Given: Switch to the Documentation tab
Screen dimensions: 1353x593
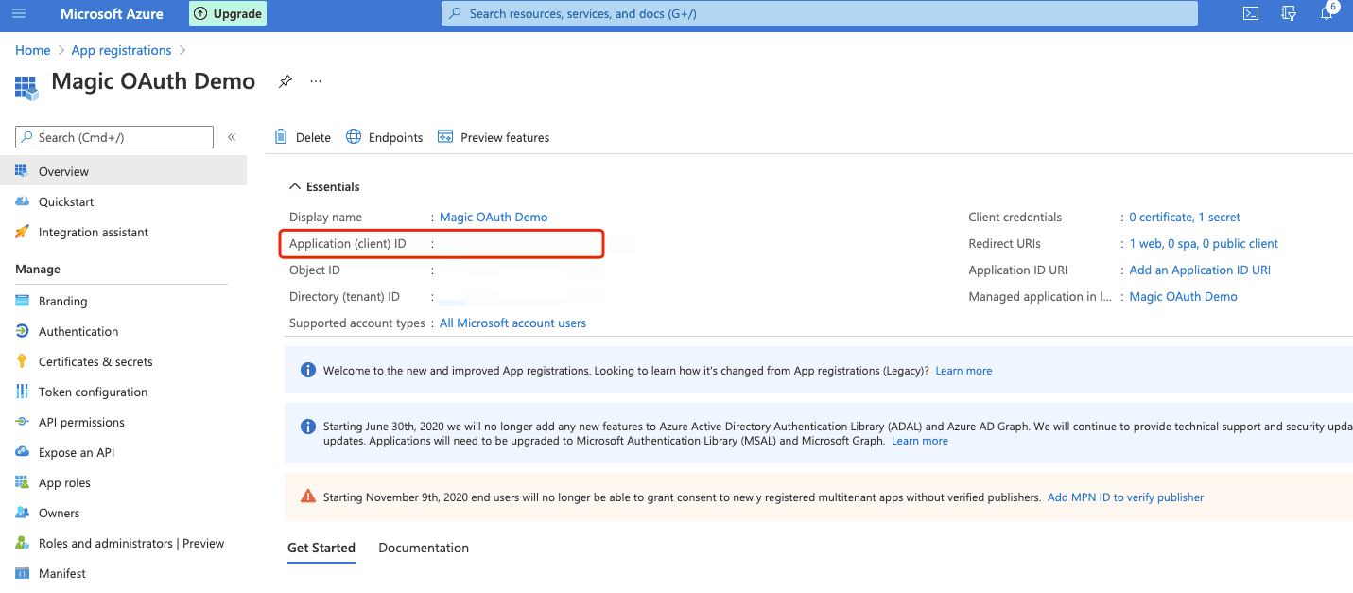Looking at the screenshot, I should click(424, 548).
